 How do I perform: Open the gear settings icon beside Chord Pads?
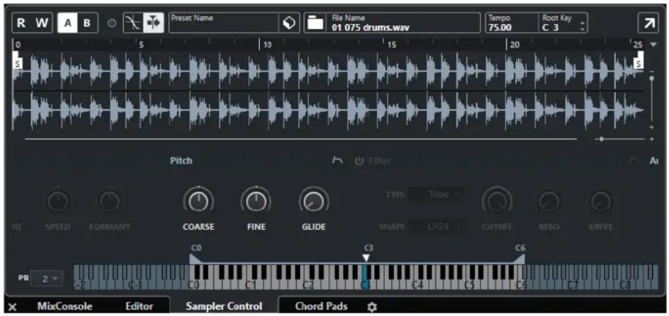(x=372, y=306)
